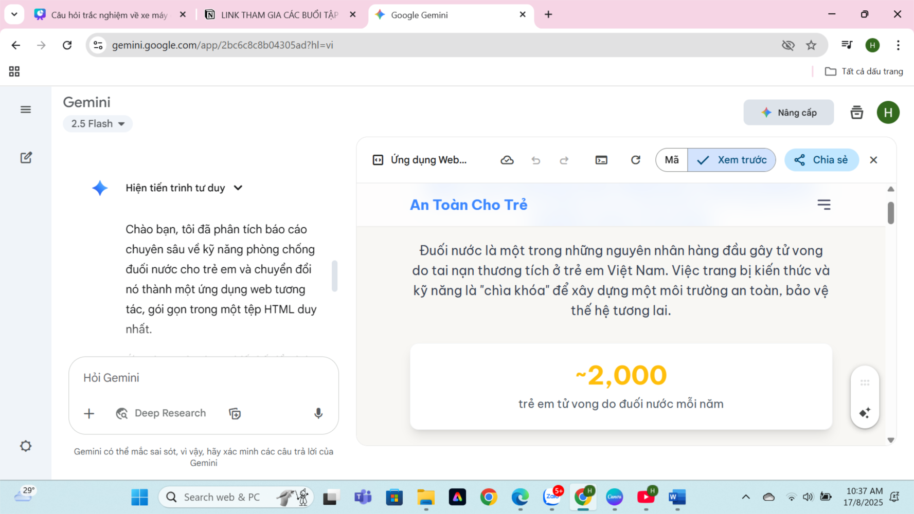Screen dimensions: 914x514
Task: Click the refresh preview icon in canvas
Action: (x=635, y=160)
